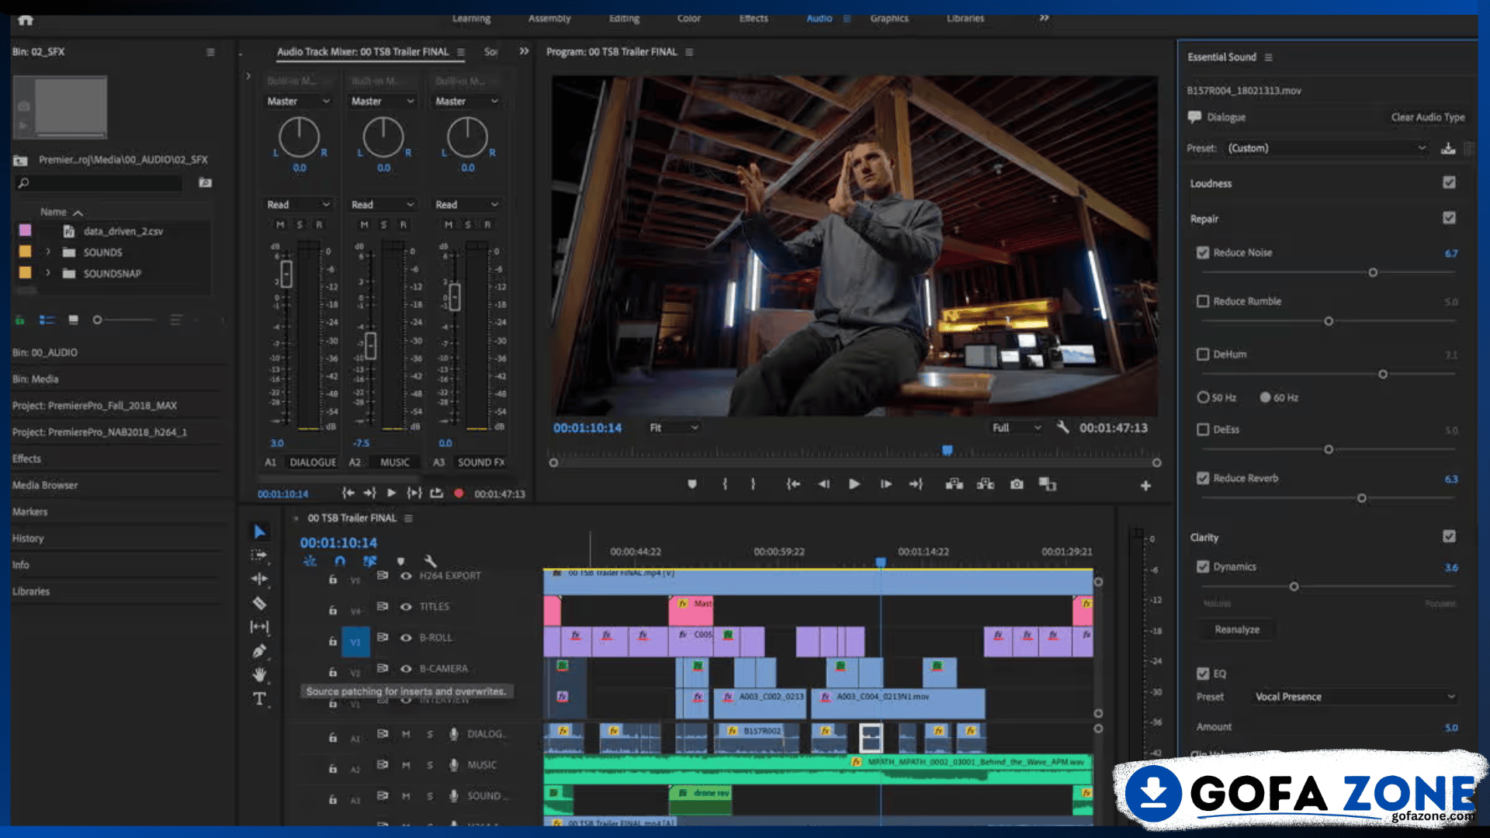Hide the B-ROLL video track
This screenshot has height=838, width=1490.
[x=406, y=638]
